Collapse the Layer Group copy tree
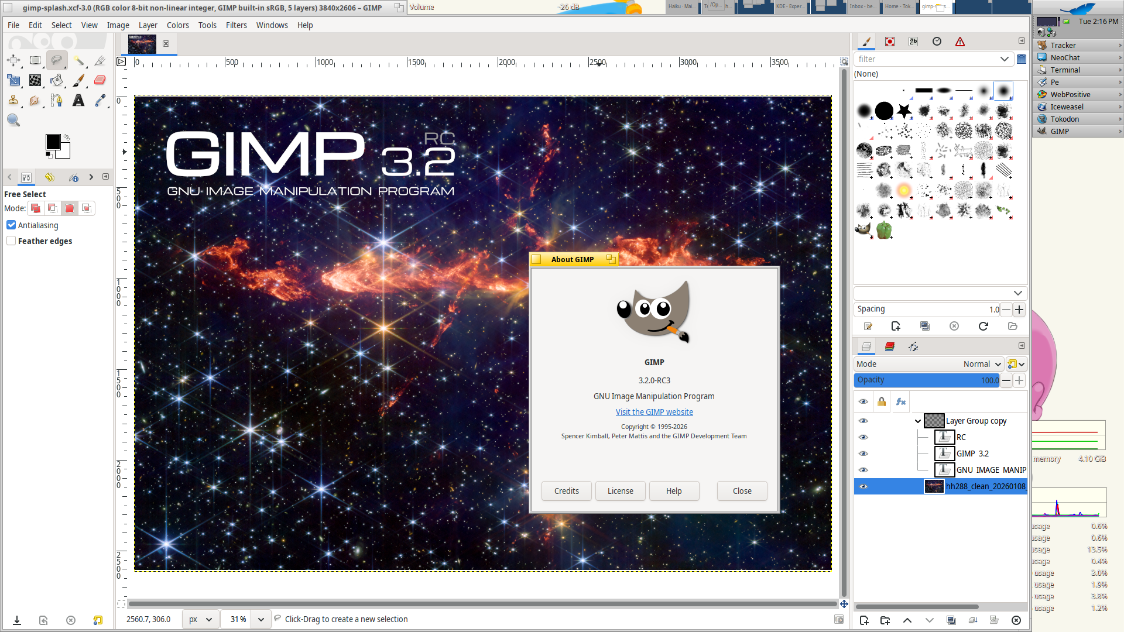The height and width of the screenshot is (632, 1124). point(918,421)
